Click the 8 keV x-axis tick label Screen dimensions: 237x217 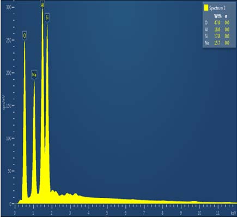point(162,213)
